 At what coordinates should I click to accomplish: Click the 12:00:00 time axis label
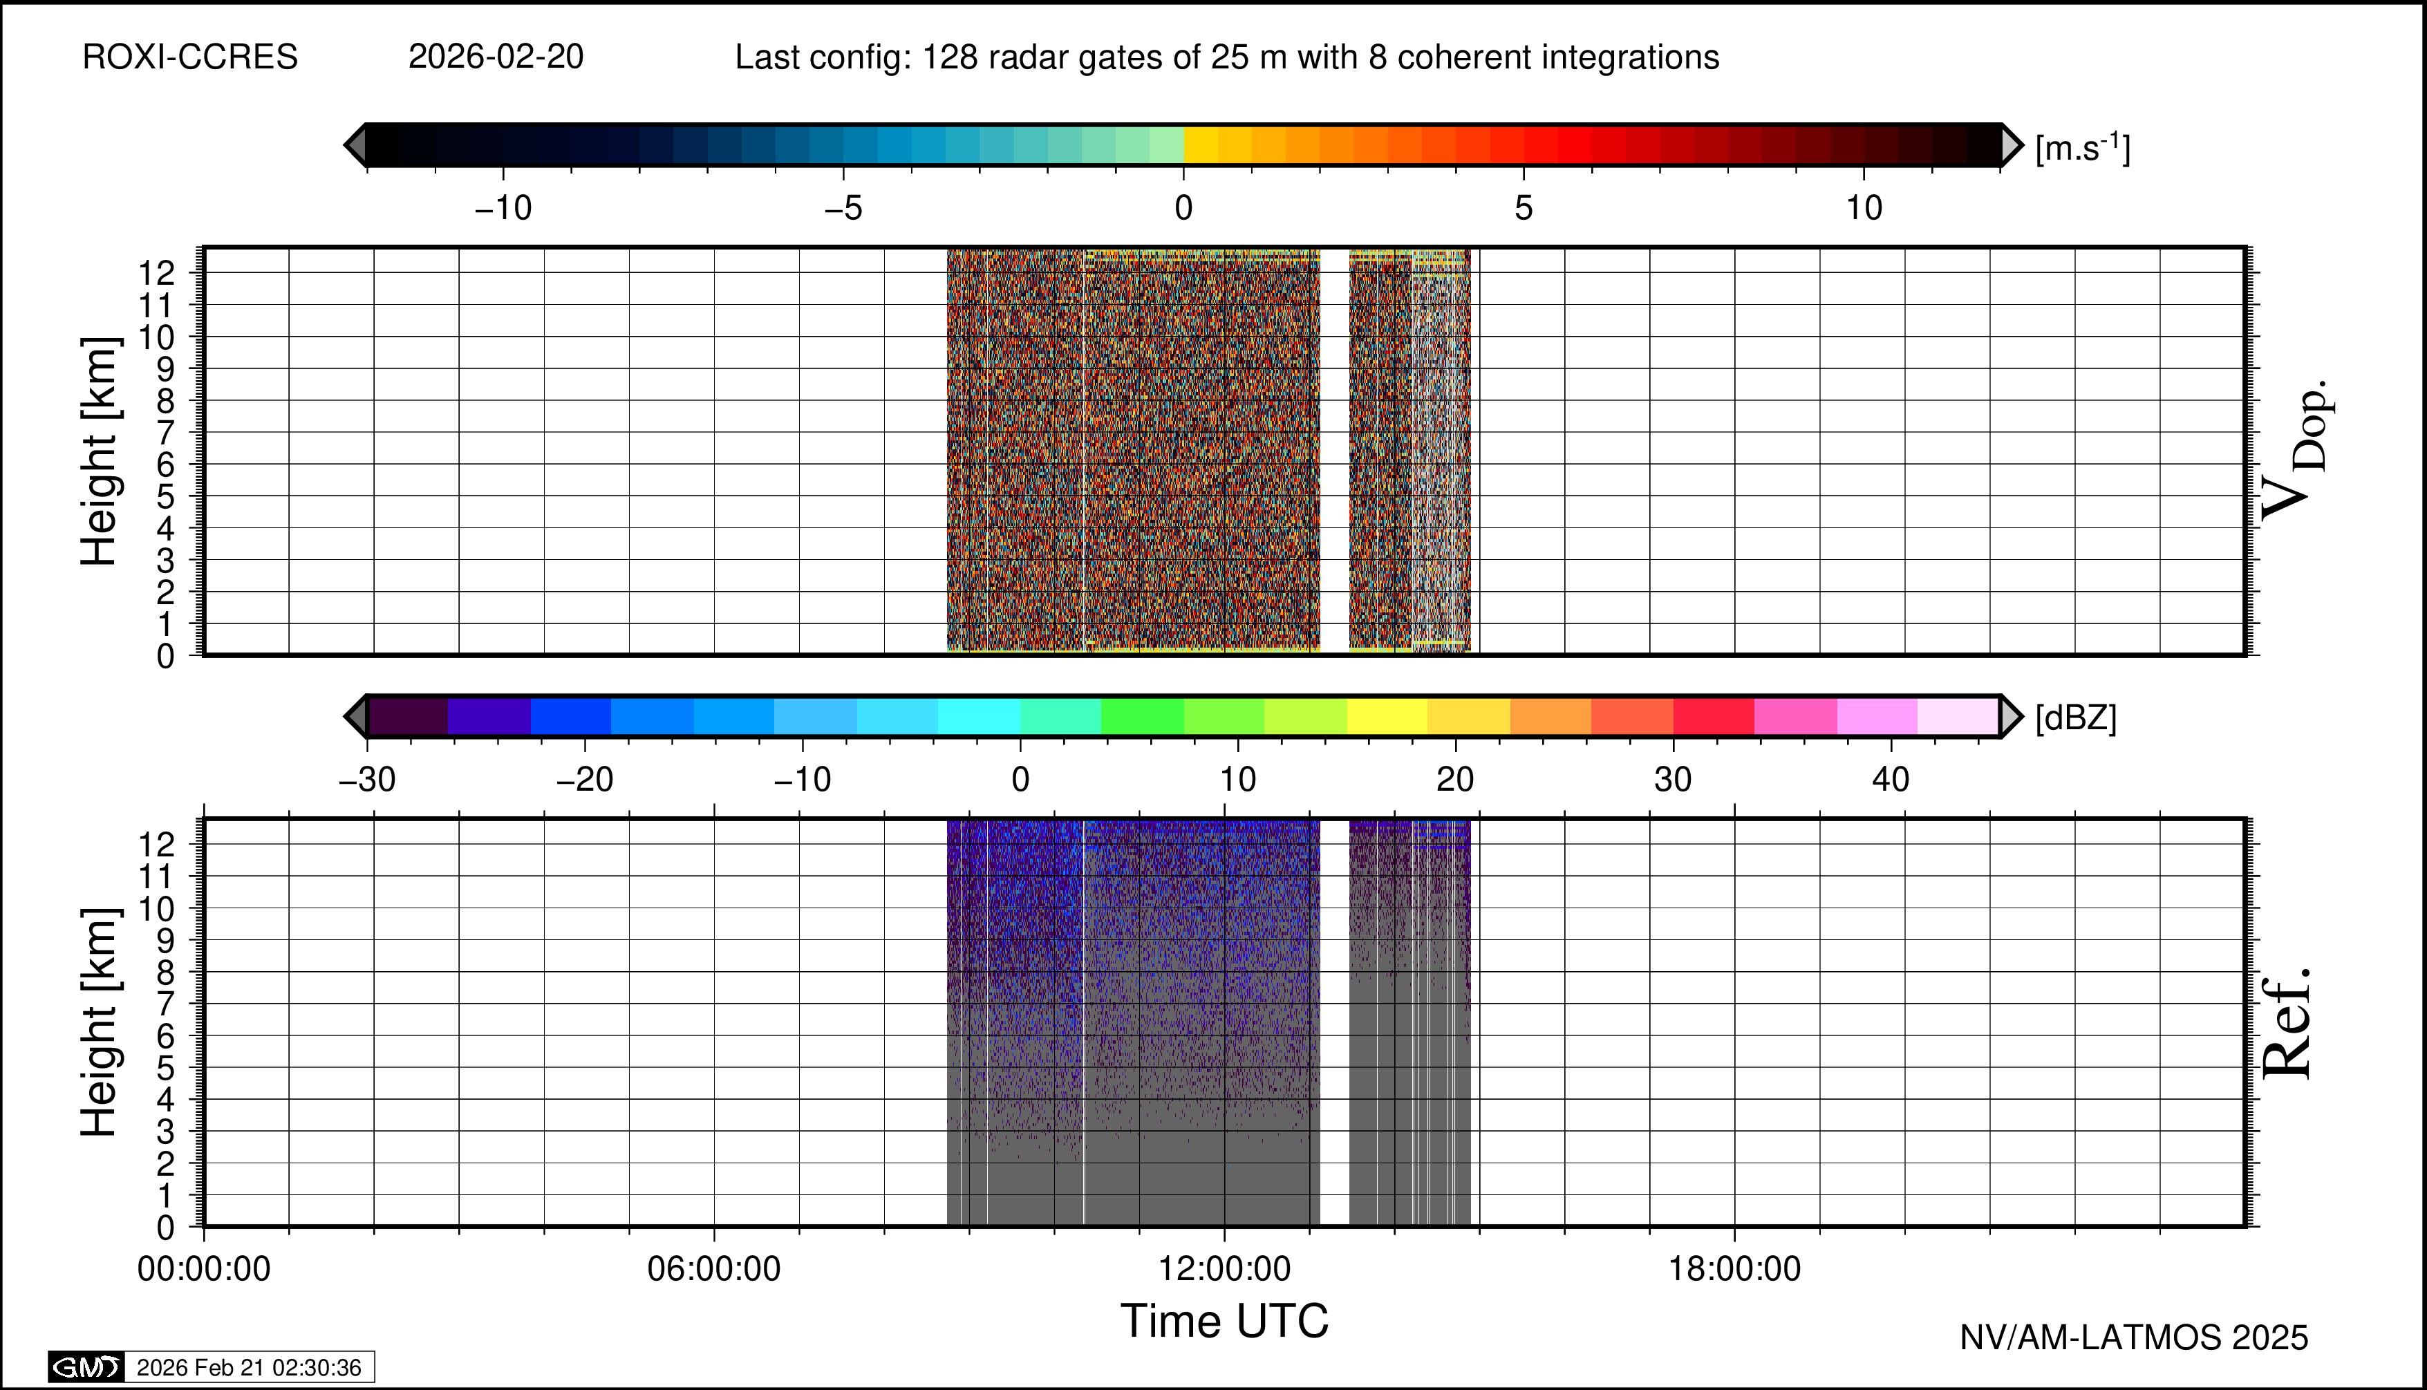[1224, 1269]
